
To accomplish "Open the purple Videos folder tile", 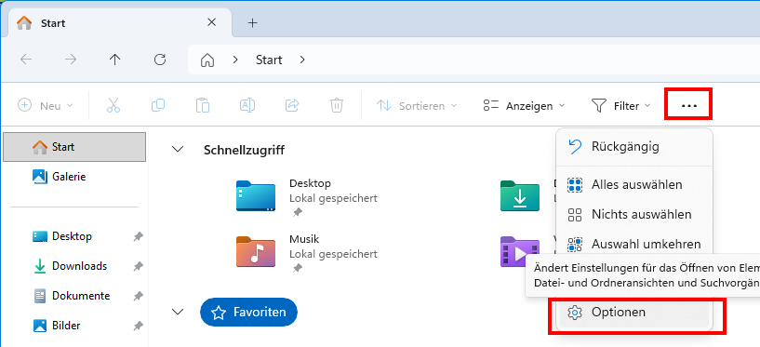I will [x=520, y=251].
